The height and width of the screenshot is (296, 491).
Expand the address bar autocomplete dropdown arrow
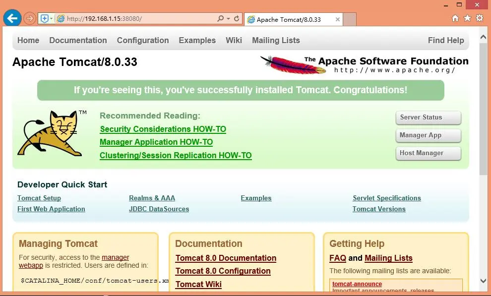click(228, 19)
